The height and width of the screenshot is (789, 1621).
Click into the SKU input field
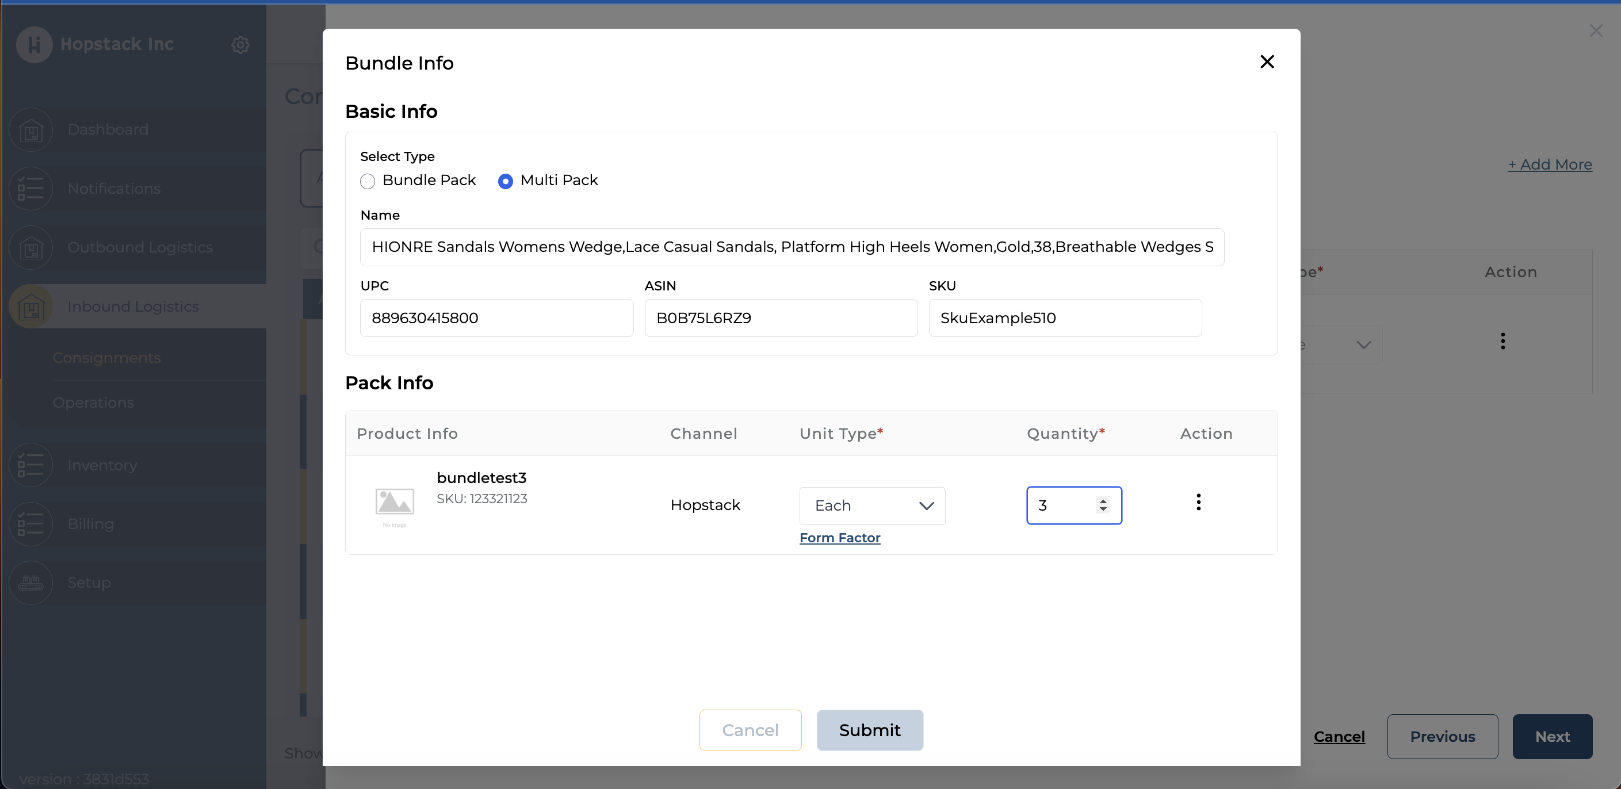[1065, 319]
